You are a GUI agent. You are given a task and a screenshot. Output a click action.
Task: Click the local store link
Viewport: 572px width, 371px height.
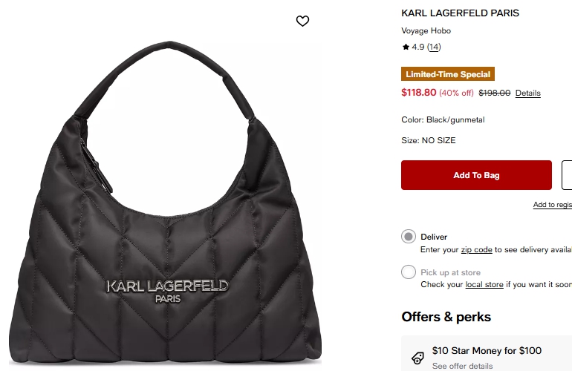(x=484, y=284)
